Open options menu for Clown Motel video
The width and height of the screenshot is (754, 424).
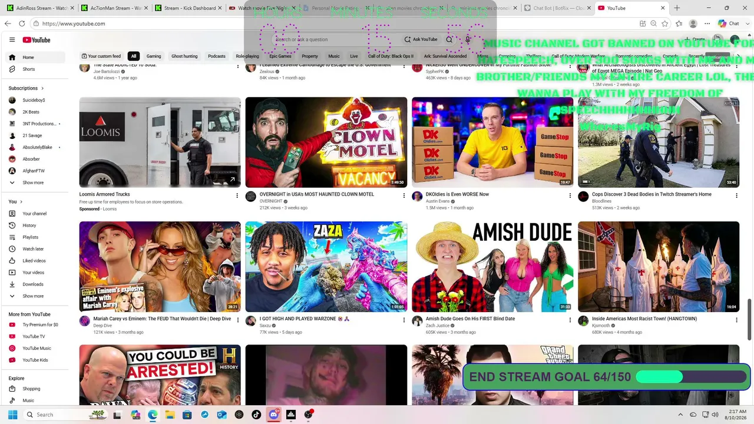404,196
